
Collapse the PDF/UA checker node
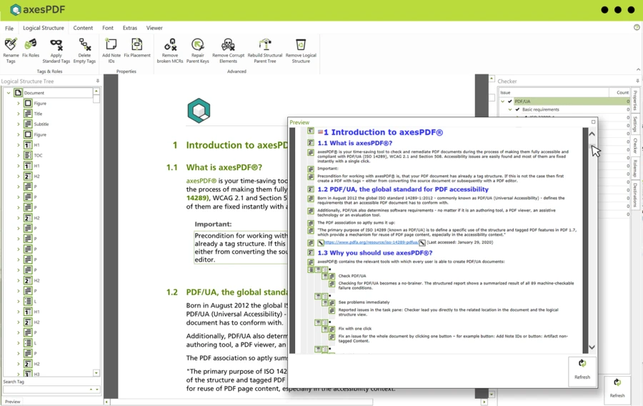tap(503, 101)
